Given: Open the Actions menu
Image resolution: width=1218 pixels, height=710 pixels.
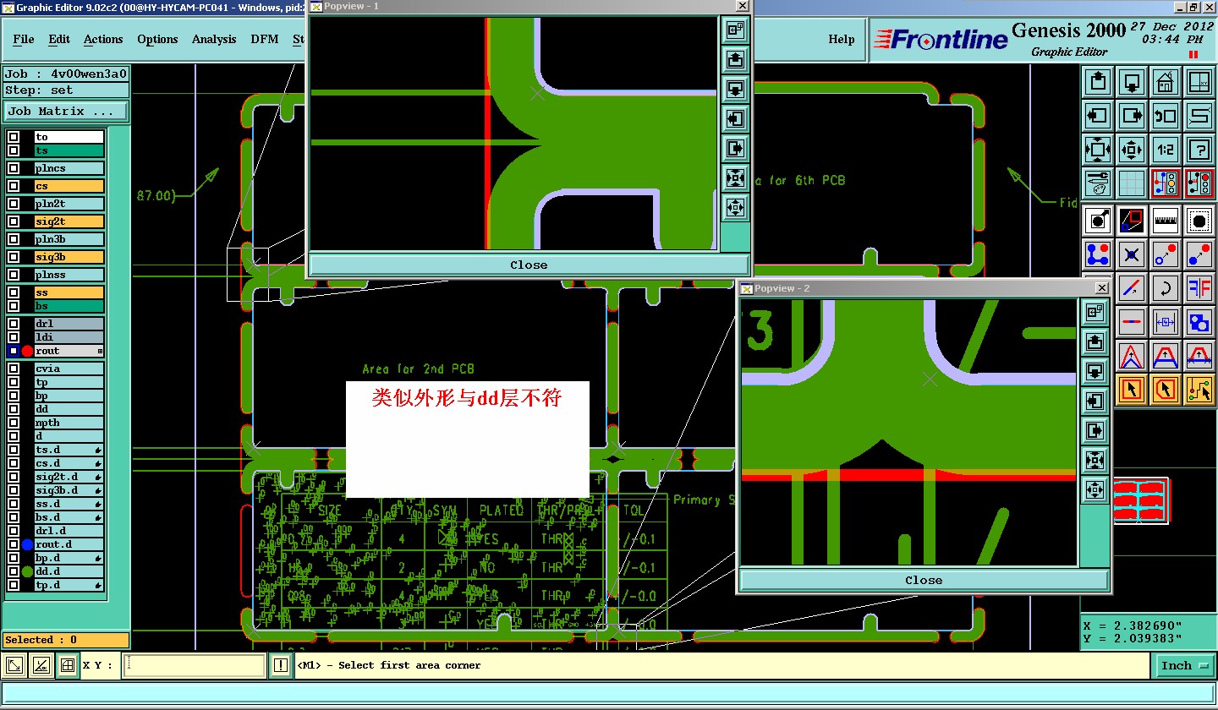Looking at the screenshot, I should click(x=103, y=39).
